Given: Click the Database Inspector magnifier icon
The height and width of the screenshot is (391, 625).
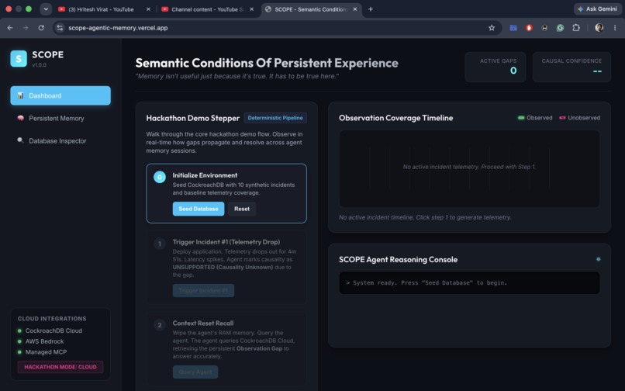Looking at the screenshot, I should click(20, 140).
